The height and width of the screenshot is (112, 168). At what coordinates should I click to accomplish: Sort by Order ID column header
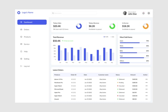click(x=73, y=75)
